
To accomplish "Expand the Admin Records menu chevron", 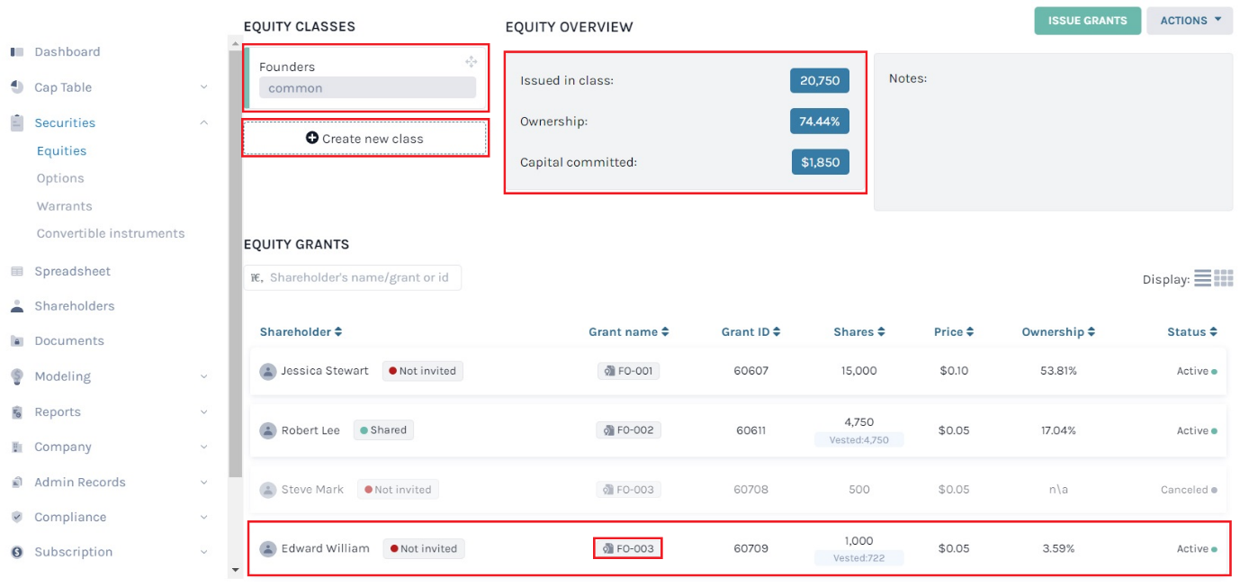I will point(203,482).
